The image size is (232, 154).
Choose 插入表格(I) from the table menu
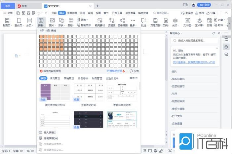point(50,133)
